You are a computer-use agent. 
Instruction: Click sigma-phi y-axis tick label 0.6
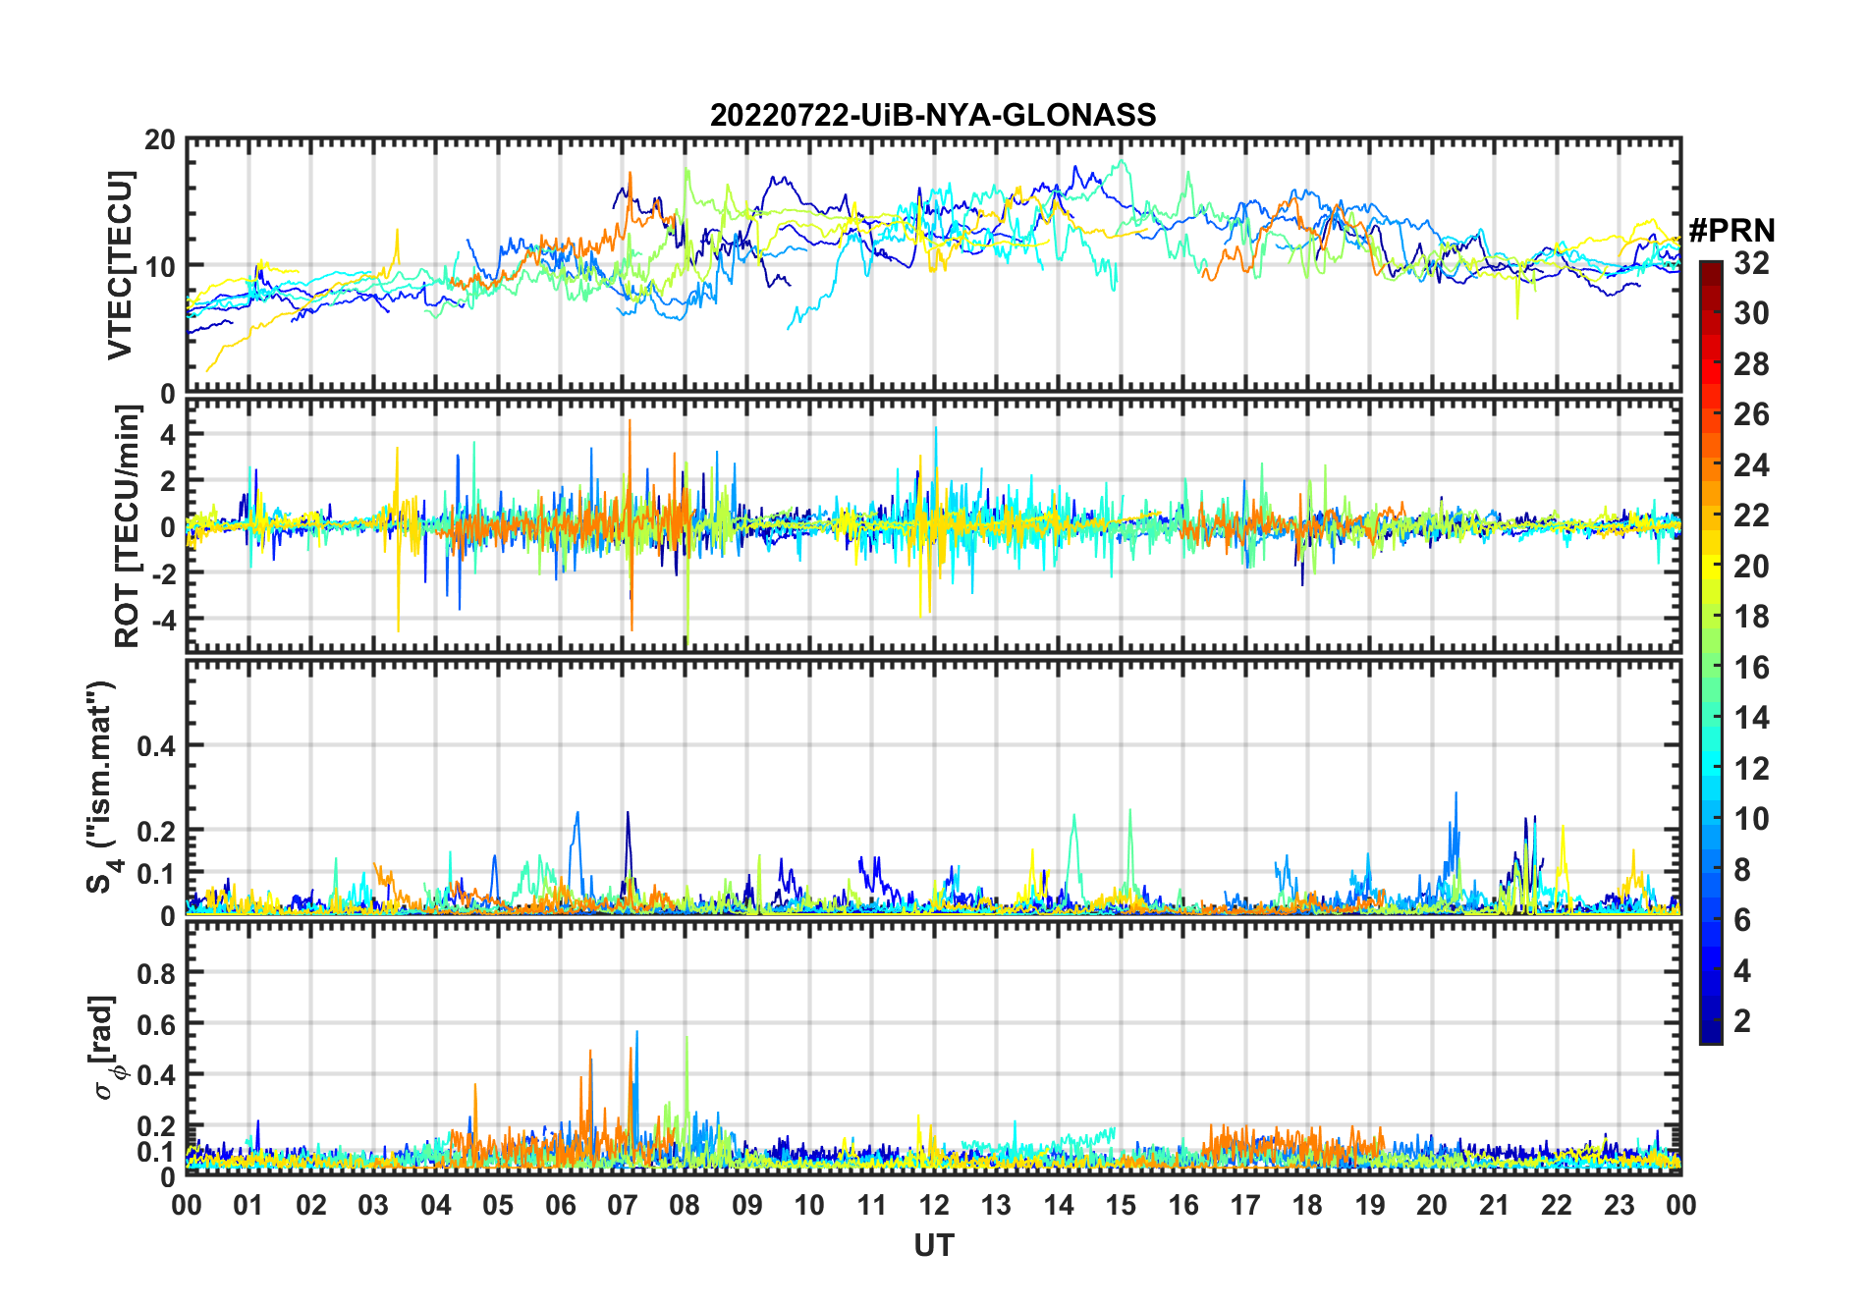click(x=156, y=1024)
